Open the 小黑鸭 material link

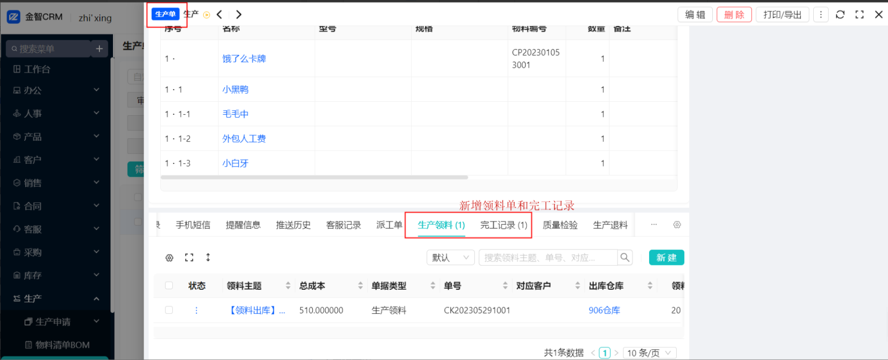(235, 89)
